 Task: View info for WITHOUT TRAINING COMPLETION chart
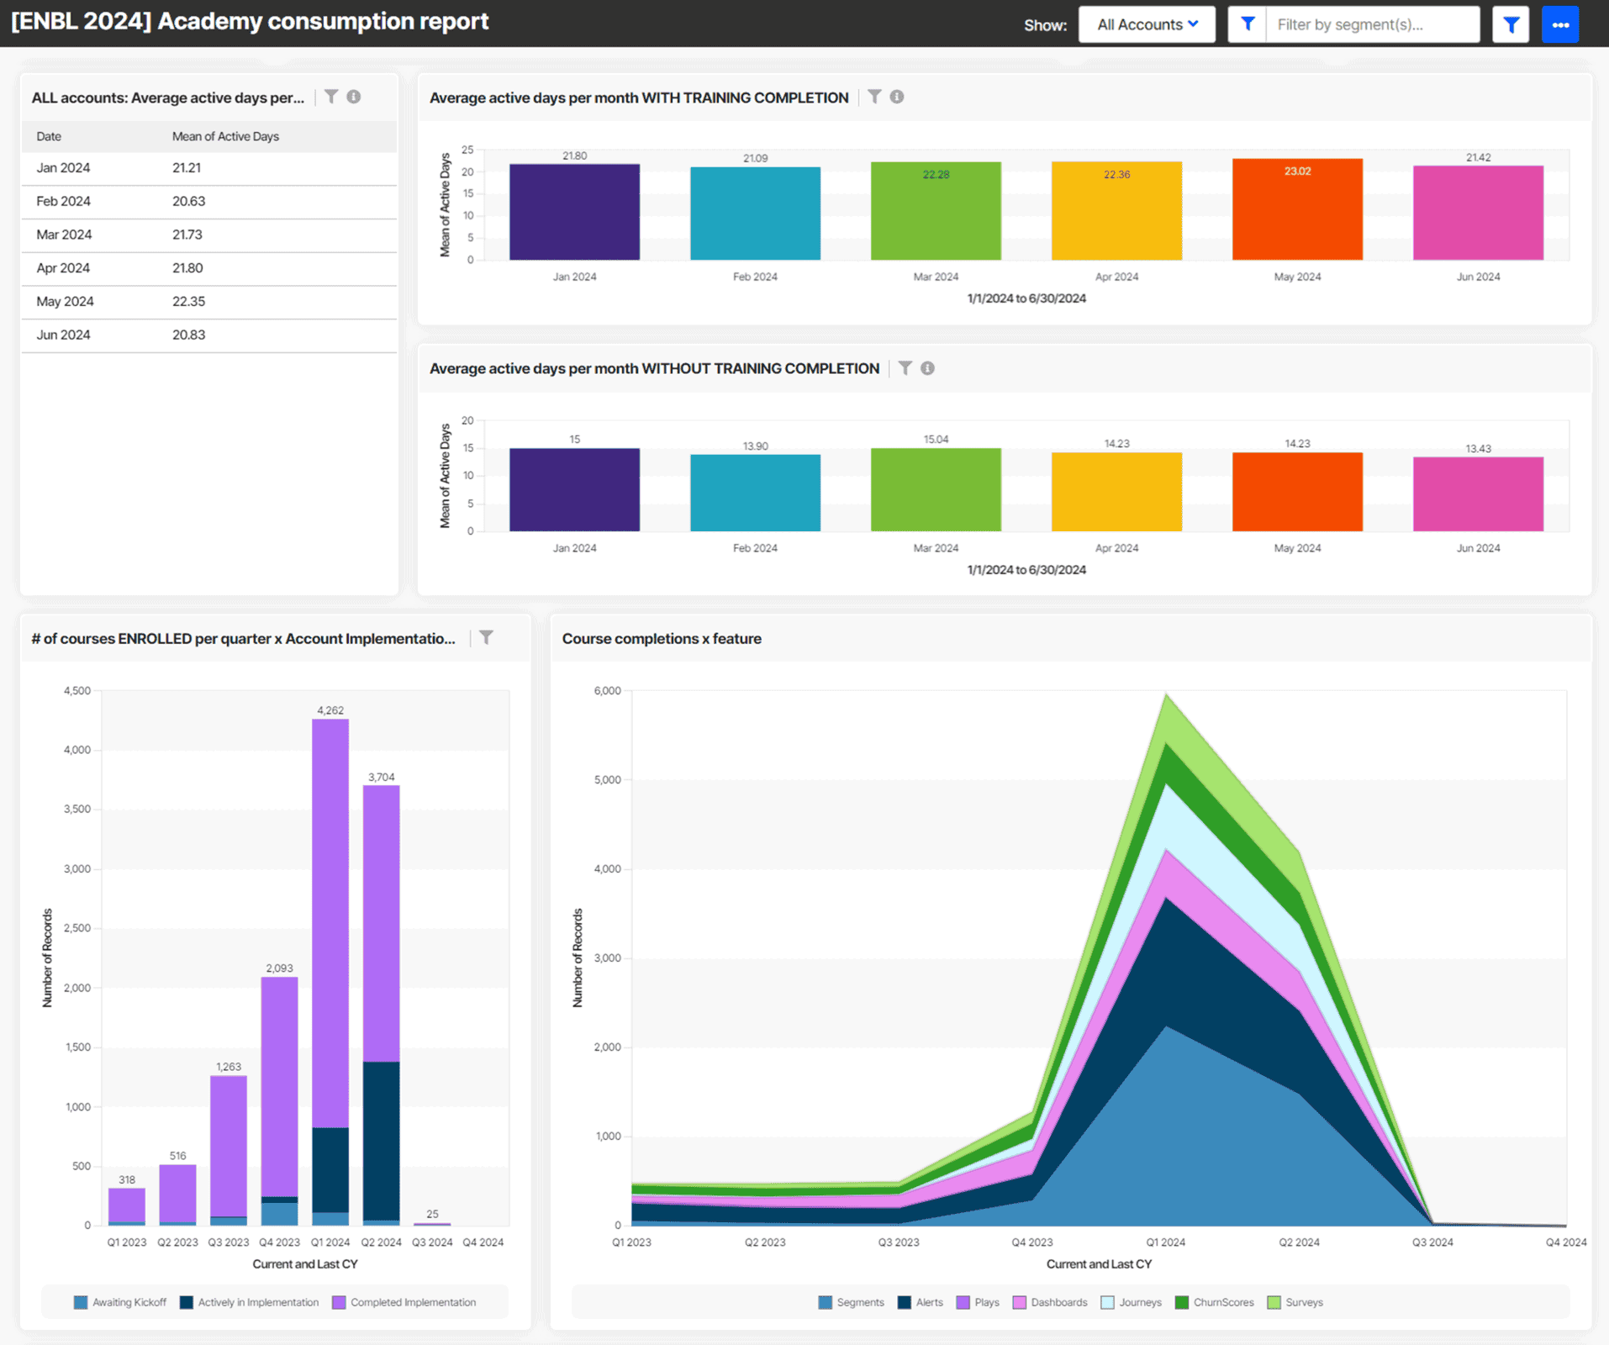point(927,368)
